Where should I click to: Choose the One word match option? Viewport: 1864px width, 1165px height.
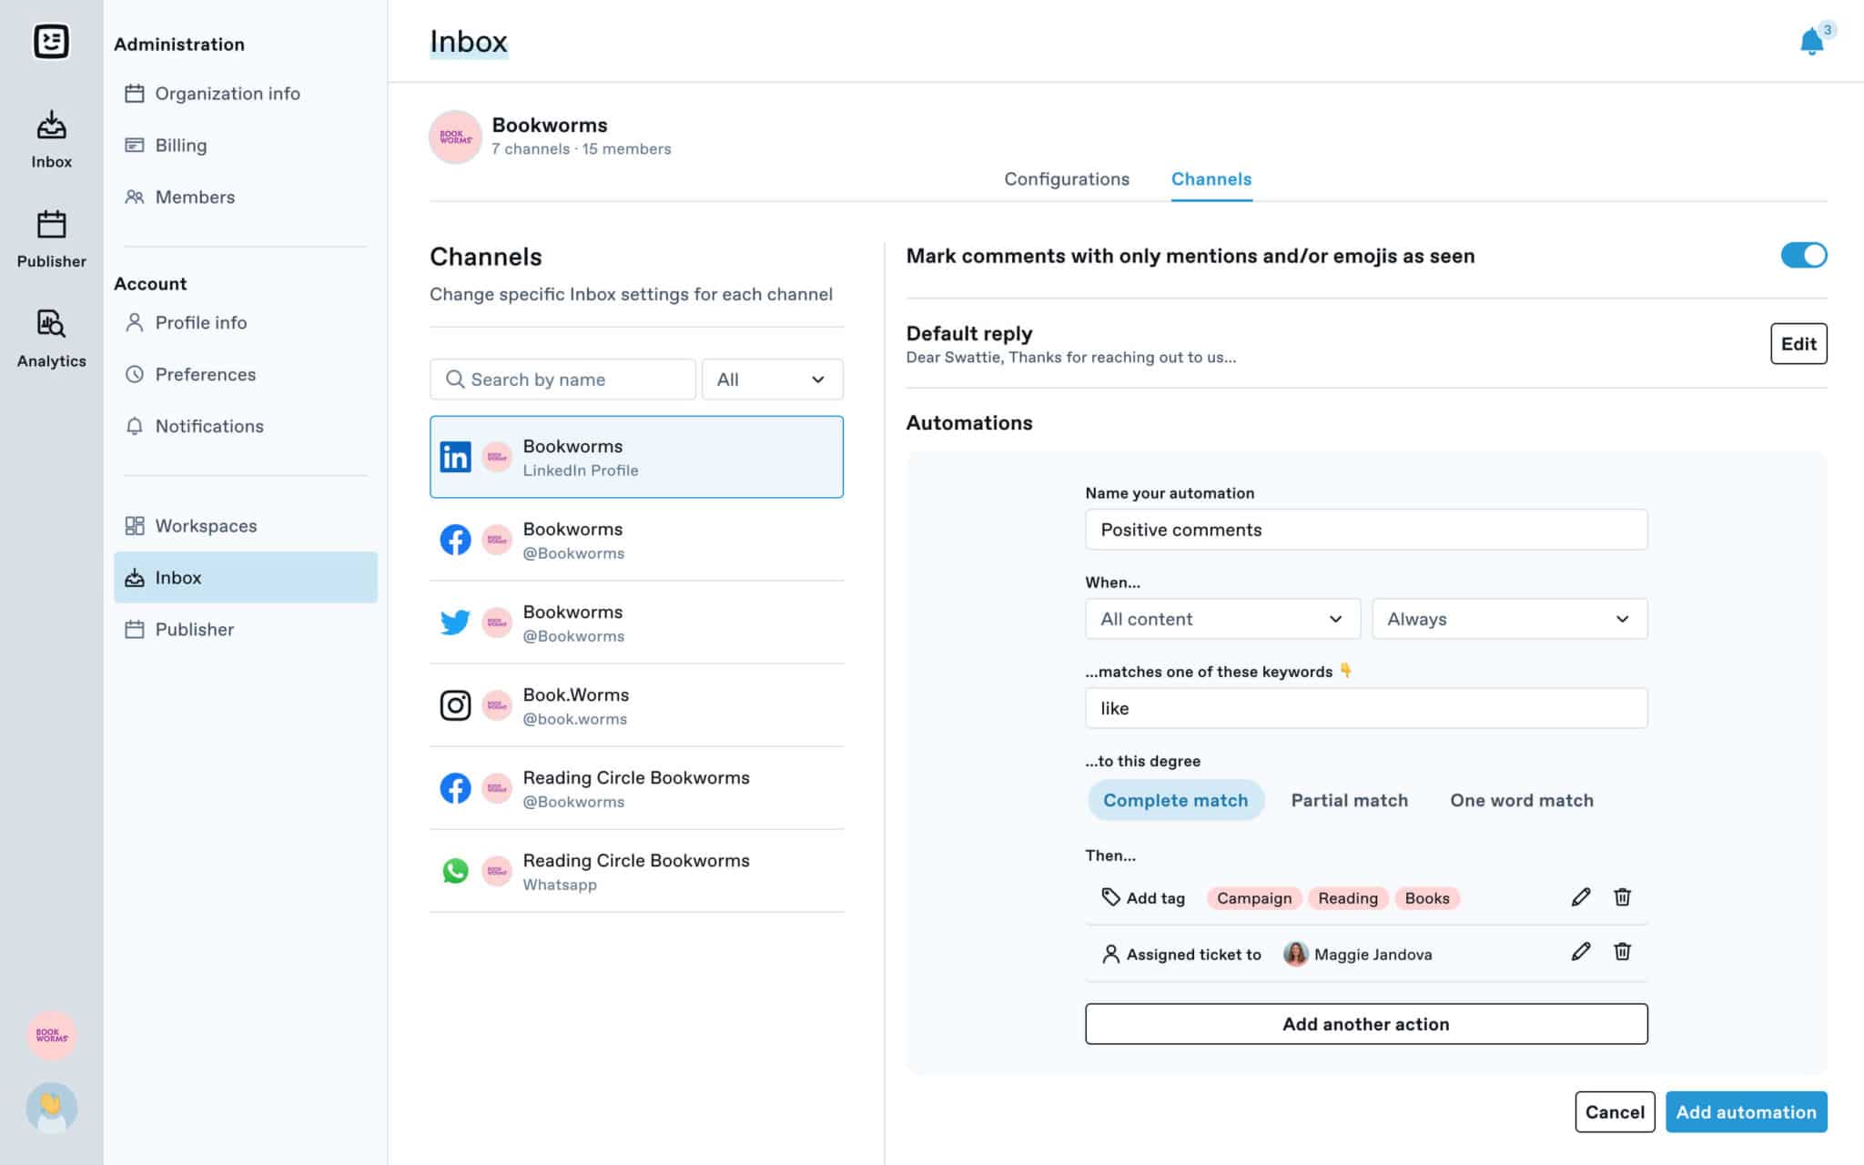tap(1521, 800)
